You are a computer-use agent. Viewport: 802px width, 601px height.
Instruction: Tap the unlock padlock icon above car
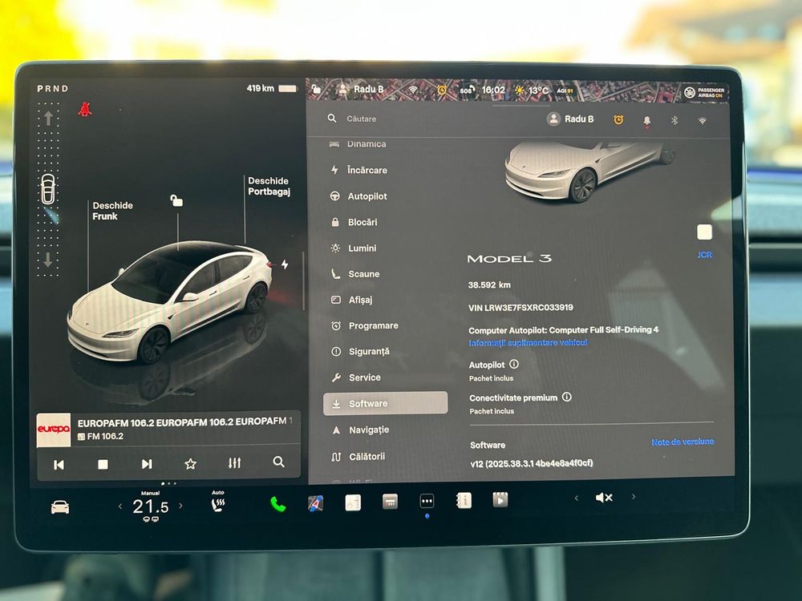[176, 200]
